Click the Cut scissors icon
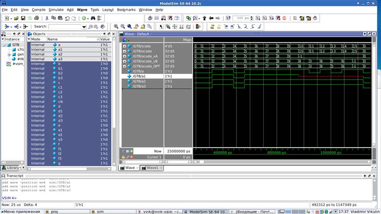 tap(47, 18)
